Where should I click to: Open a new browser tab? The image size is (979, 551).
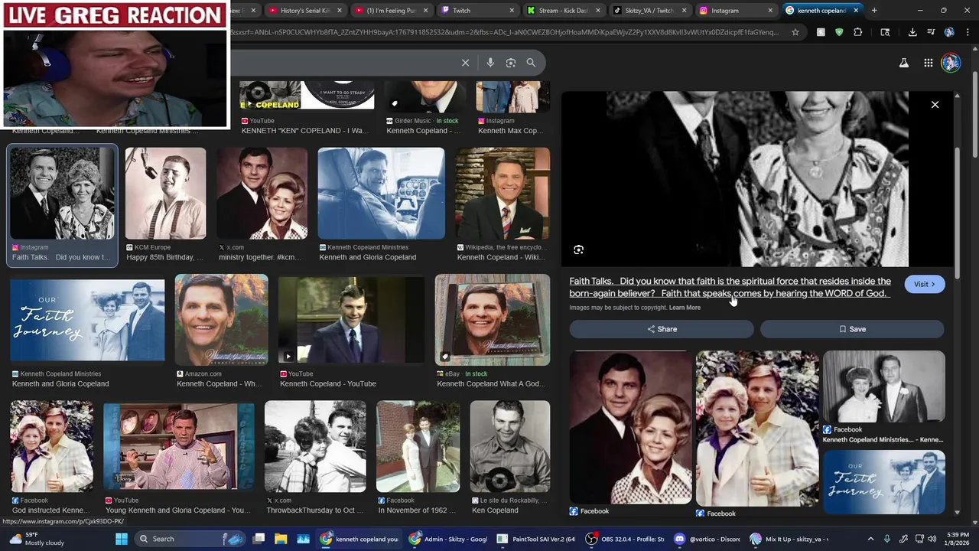coord(874,11)
